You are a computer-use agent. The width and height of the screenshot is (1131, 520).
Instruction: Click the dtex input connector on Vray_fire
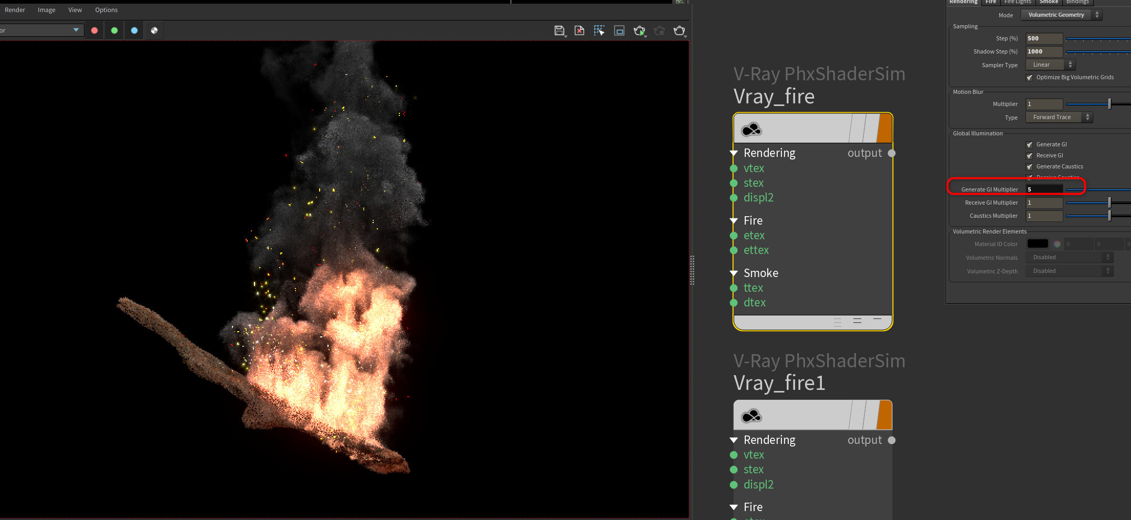[x=734, y=303]
